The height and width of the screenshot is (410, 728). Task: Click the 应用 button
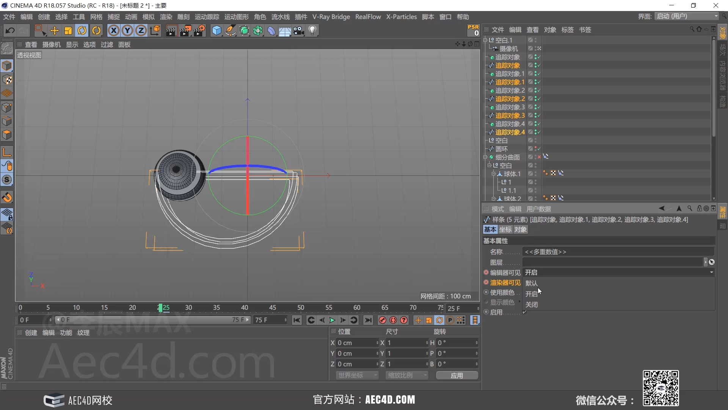click(x=457, y=375)
